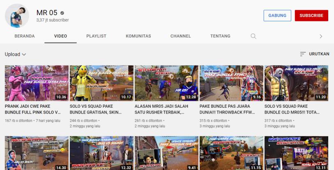334x170 pixels.
Task: Click the shotgun update thumbnail with 9.41 duration
Action: click(166, 153)
